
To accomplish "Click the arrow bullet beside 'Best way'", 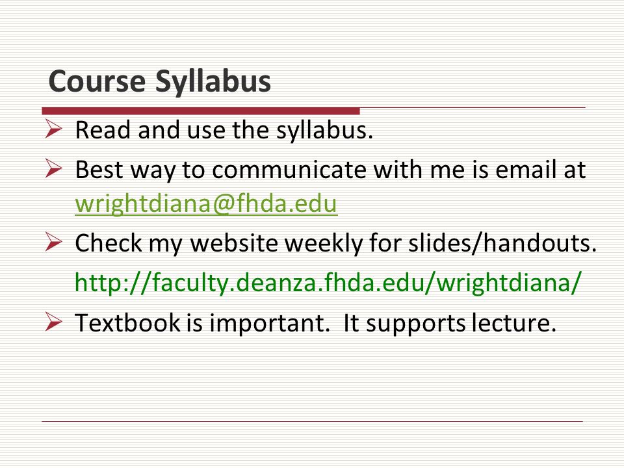I will coord(54,168).
